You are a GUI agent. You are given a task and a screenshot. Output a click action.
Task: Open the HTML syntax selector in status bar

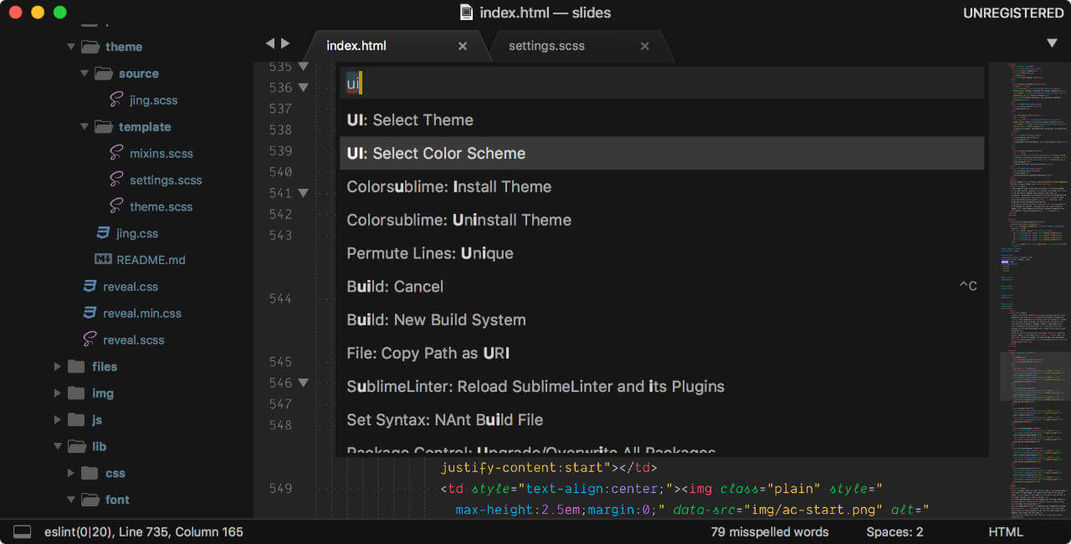click(1006, 531)
